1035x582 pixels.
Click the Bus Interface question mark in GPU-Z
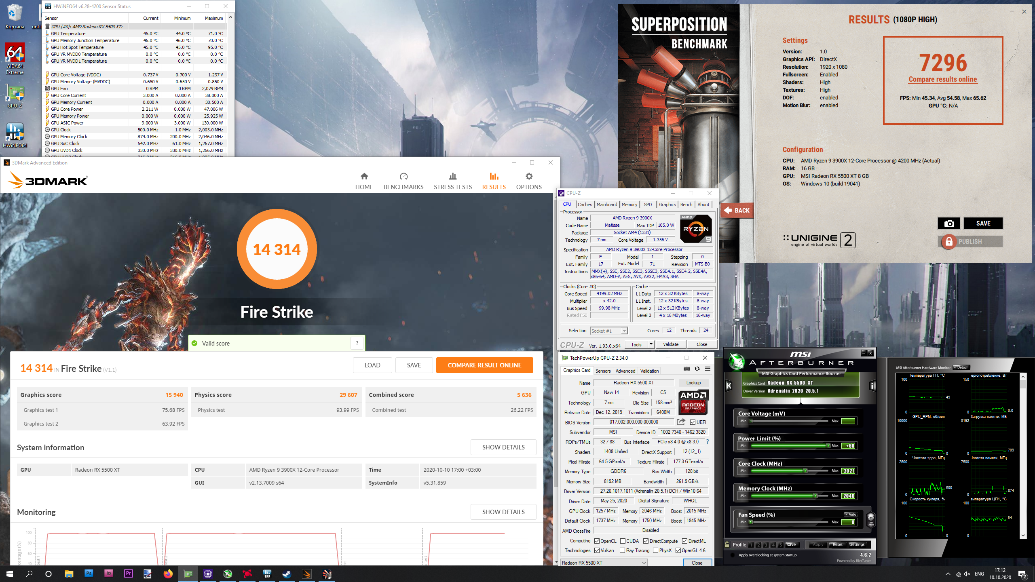point(707,442)
